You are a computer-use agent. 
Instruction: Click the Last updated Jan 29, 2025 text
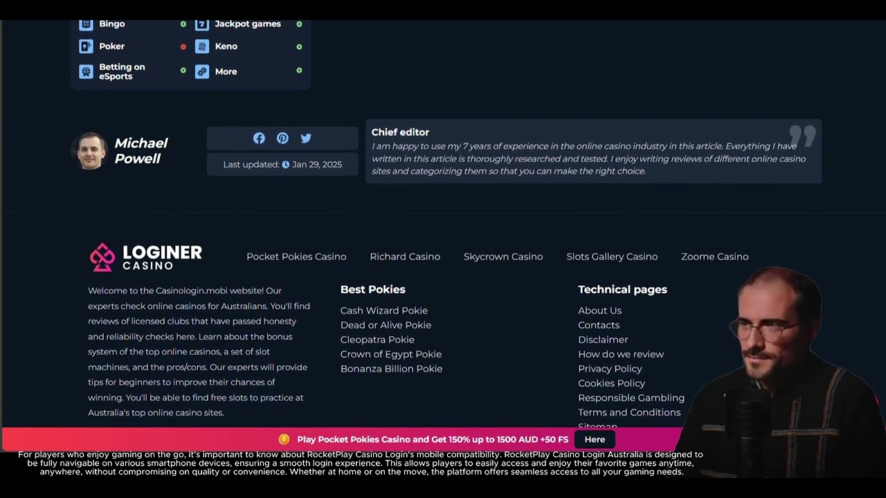coord(282,165)
